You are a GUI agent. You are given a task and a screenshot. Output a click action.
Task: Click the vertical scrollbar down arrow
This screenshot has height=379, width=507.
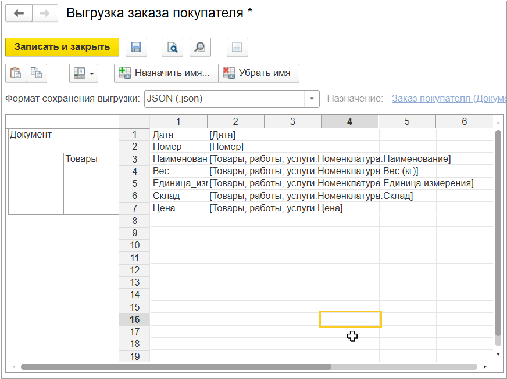498,353
